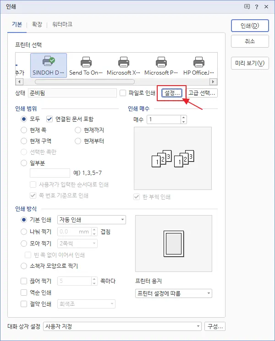The width and height of the screenshot is (275, 341).
Task: Toggle 연결된 문서 포함 checkbox
Action: (x=49, y=119)
